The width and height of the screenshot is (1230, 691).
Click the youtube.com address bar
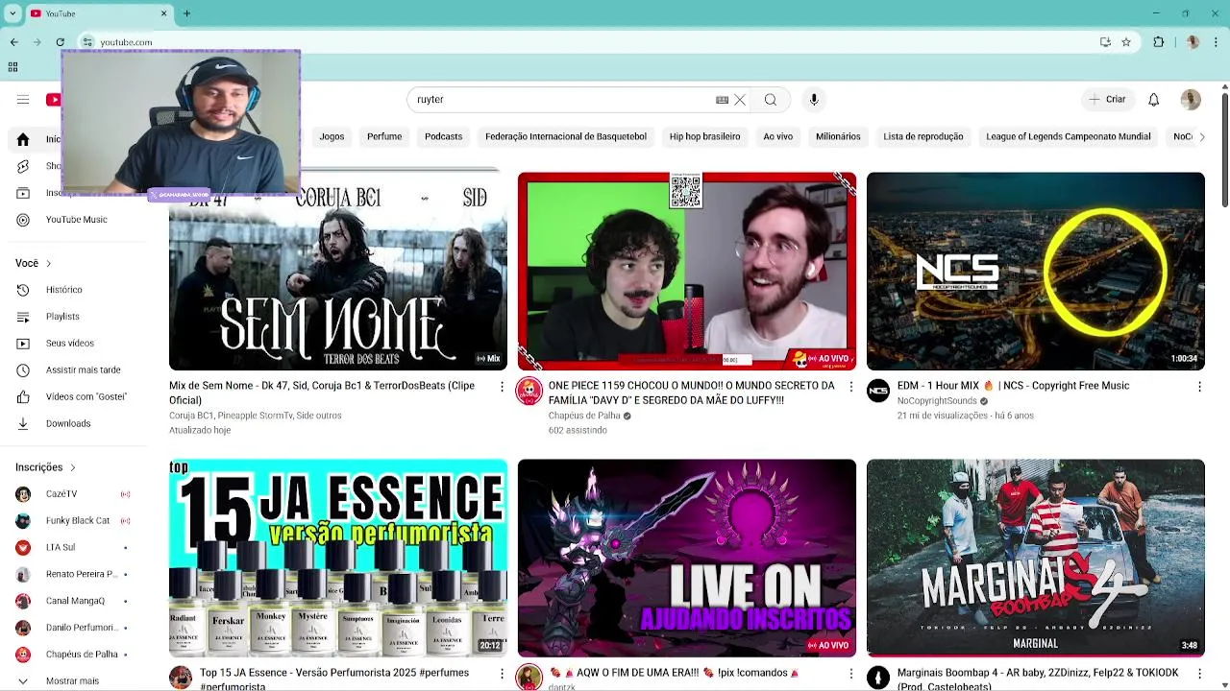[596, 42]
